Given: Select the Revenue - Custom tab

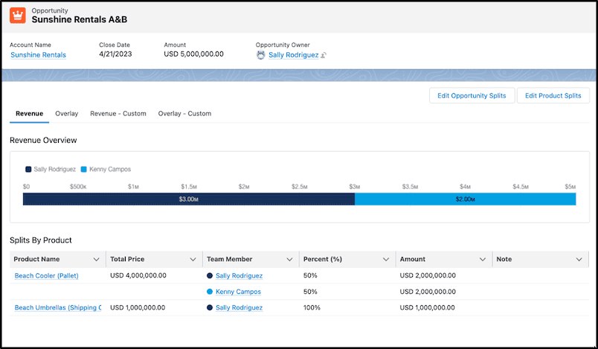Looking at the screenshot, I should [118, 114].
